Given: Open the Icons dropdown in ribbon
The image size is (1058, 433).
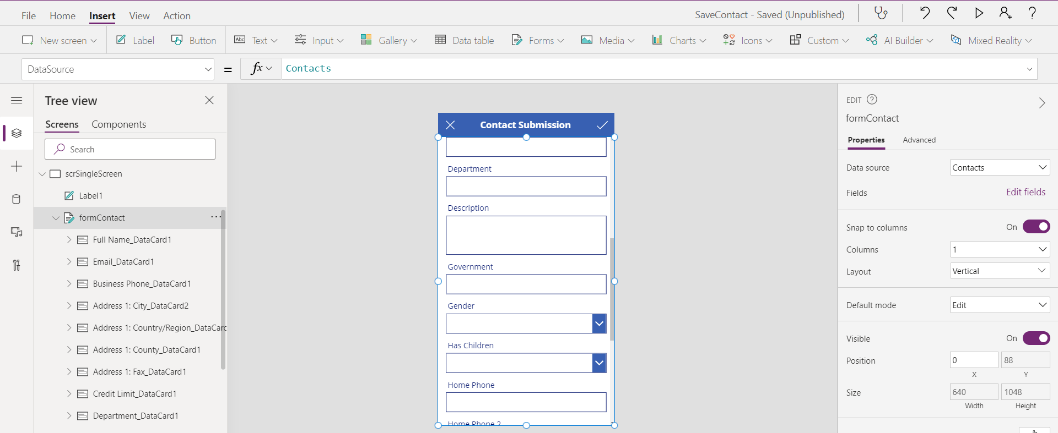Looking at the screenshot, I should click(748, 40).
